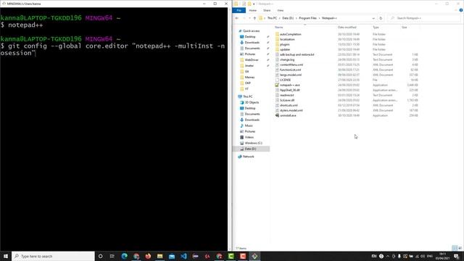This screenshot has width=464, height=261.
Task: Click Program Files in address breadcrumb
Action: pos(307,18)
